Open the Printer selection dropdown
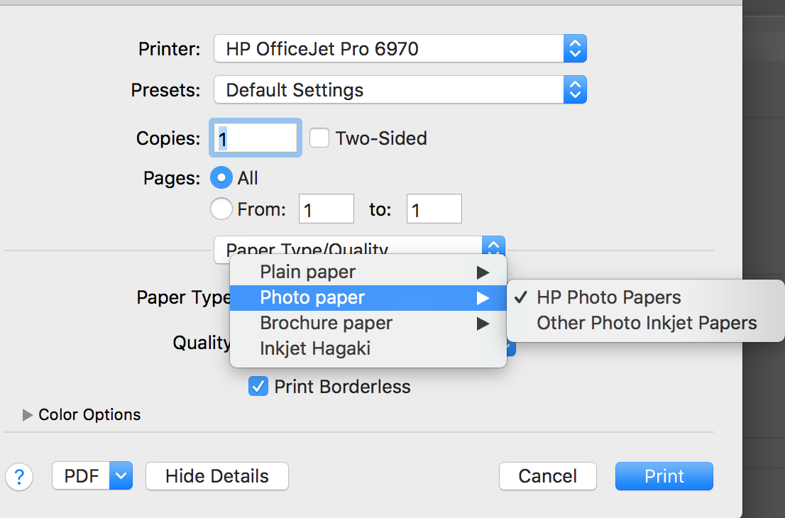Image resolution: width=785 pixels, height=518 pixels. pyautogui.click(x=400, y=49)
